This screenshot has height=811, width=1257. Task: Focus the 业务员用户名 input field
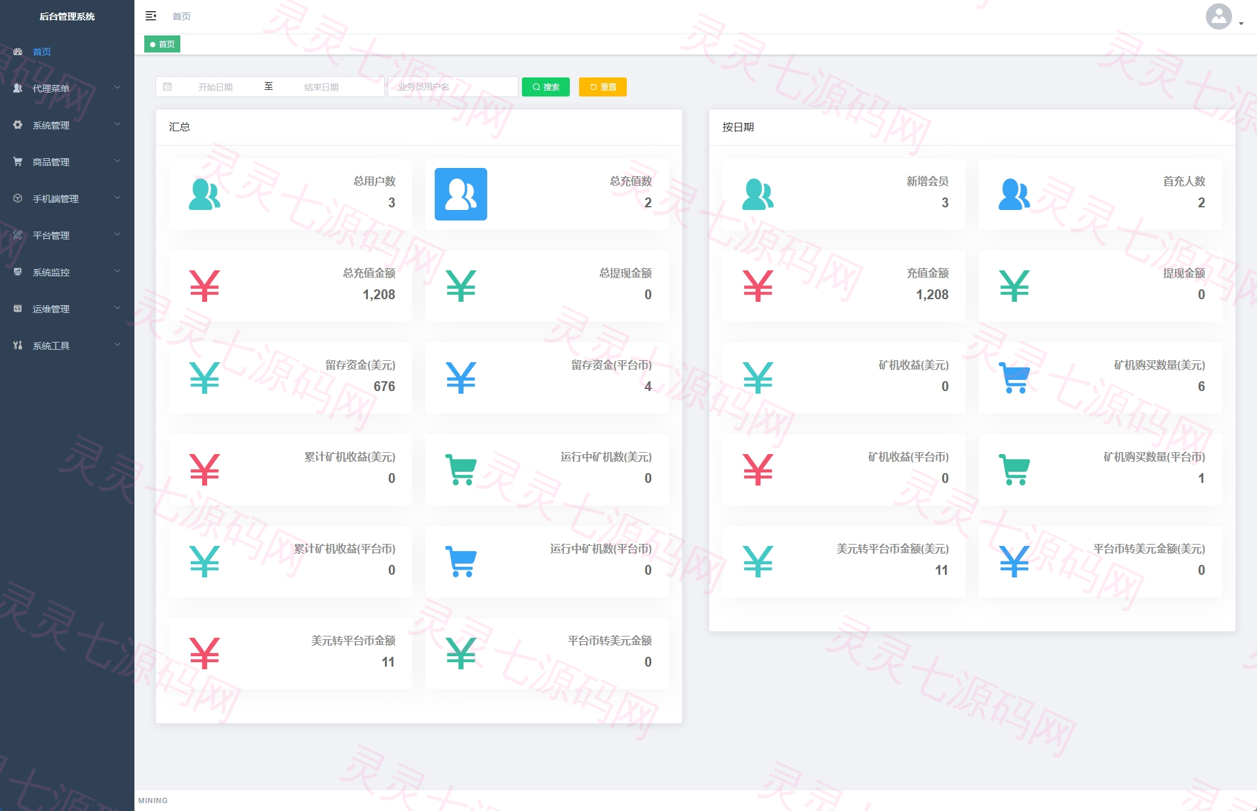pos(453,87)
